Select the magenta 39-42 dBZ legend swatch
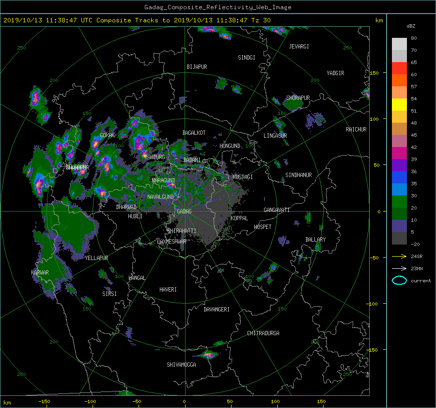This screenshot has width=436, height=408. (x=399, y=153)
